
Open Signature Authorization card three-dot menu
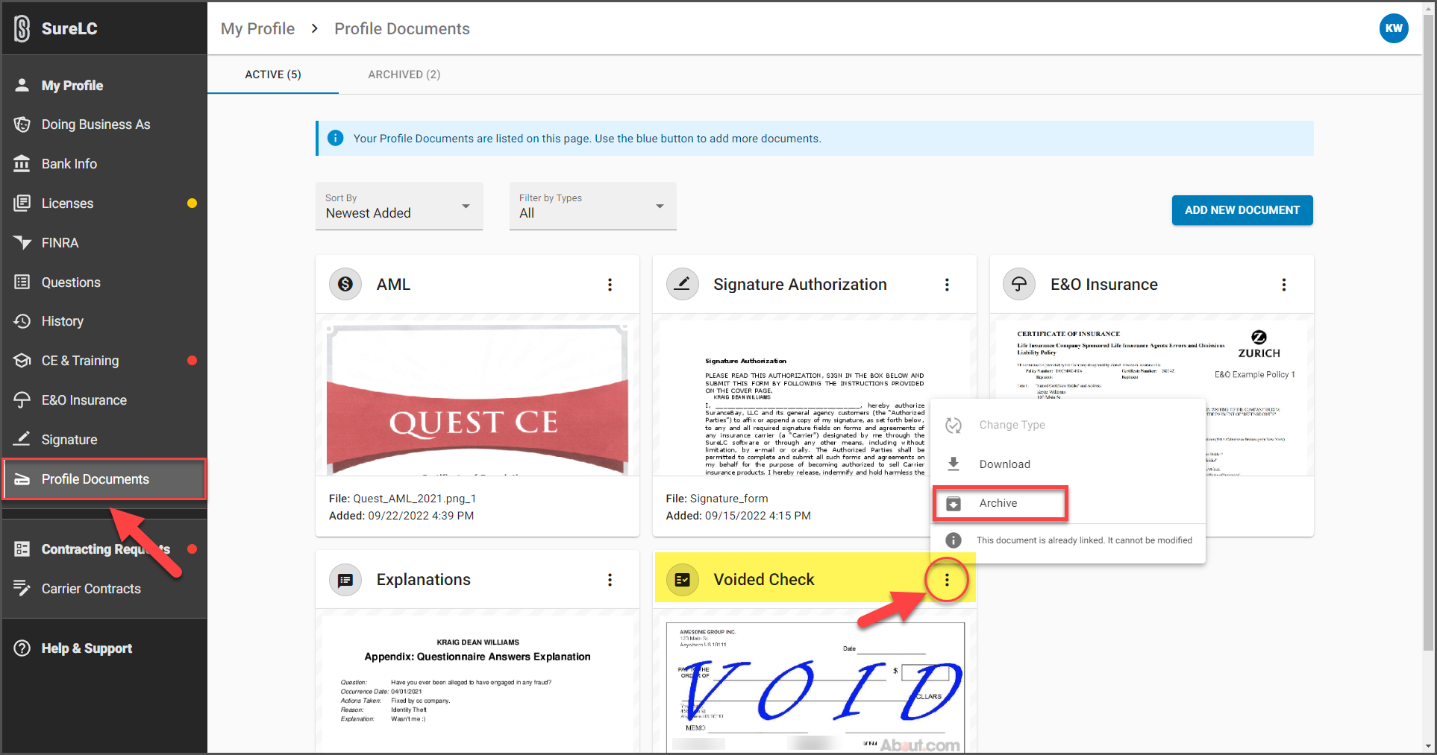click(x=947, y=285)
